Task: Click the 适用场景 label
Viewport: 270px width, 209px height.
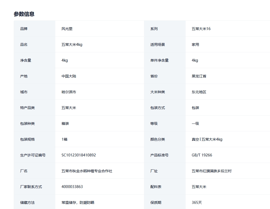Action: click(x=157, y=45)
